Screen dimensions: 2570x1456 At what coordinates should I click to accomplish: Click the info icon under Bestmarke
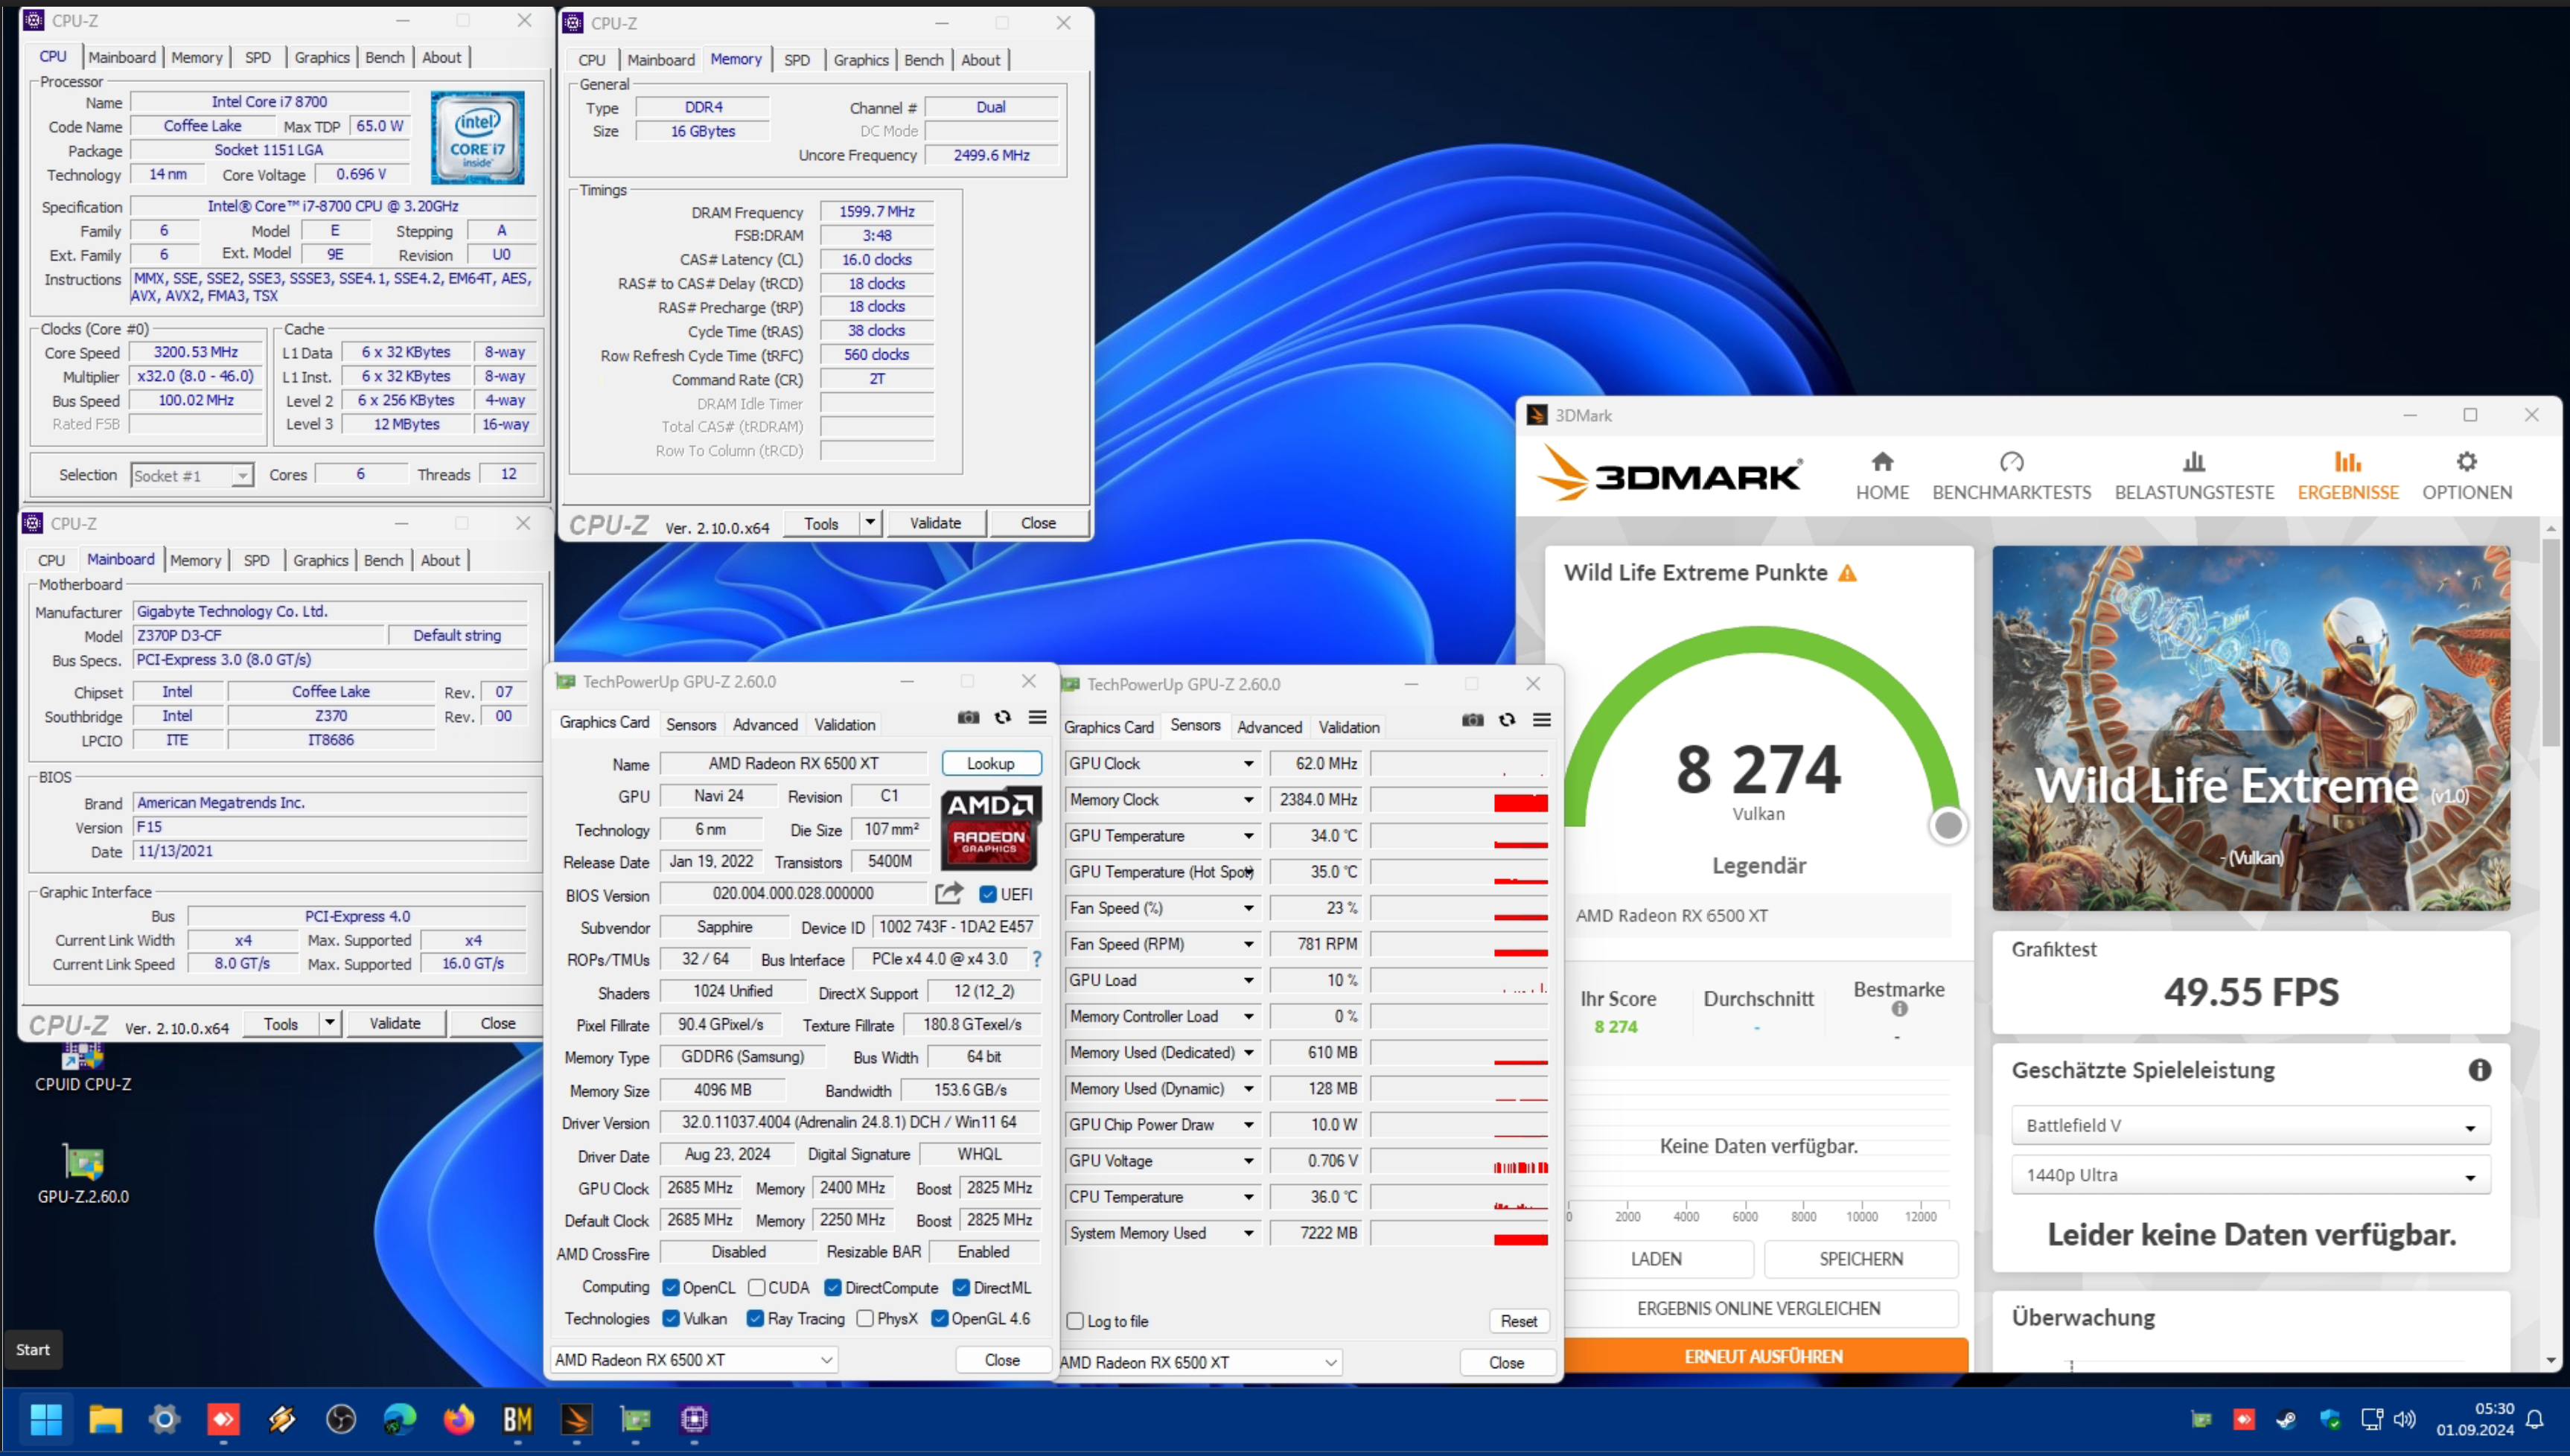point(1899,1009)
